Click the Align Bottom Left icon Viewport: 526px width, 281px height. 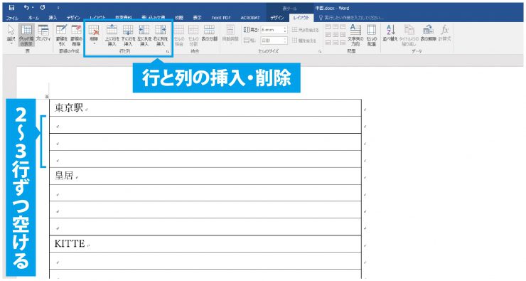coord(328,43)
